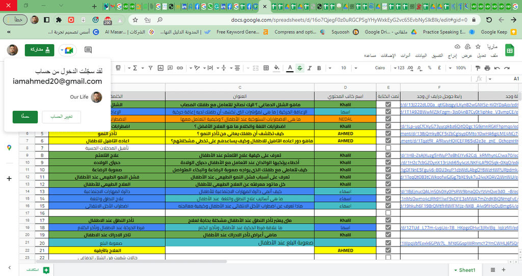
Task: Toggle checkbox for row الشلل الدماغي title
Action: tap(388, 104)
